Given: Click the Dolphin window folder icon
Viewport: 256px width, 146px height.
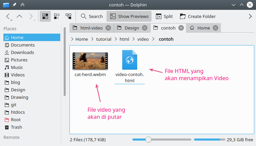Looking at the screenshot, I should coord(6,5).
